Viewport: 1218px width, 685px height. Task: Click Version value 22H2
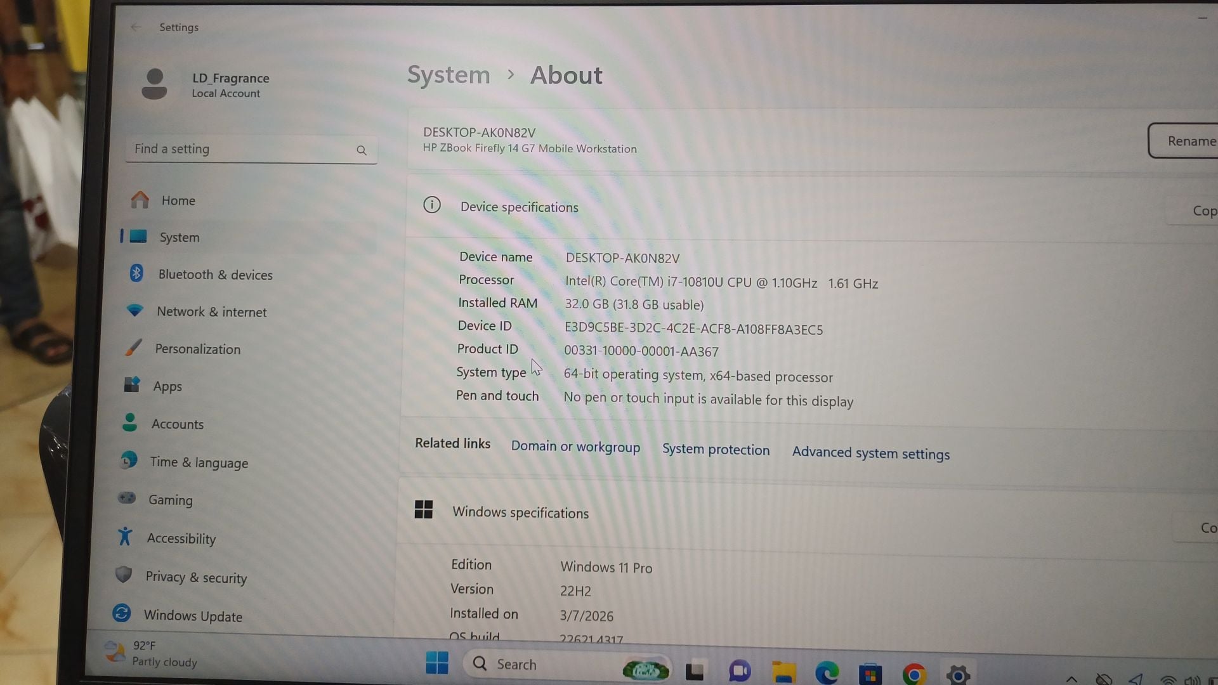(x=575, y=591)
